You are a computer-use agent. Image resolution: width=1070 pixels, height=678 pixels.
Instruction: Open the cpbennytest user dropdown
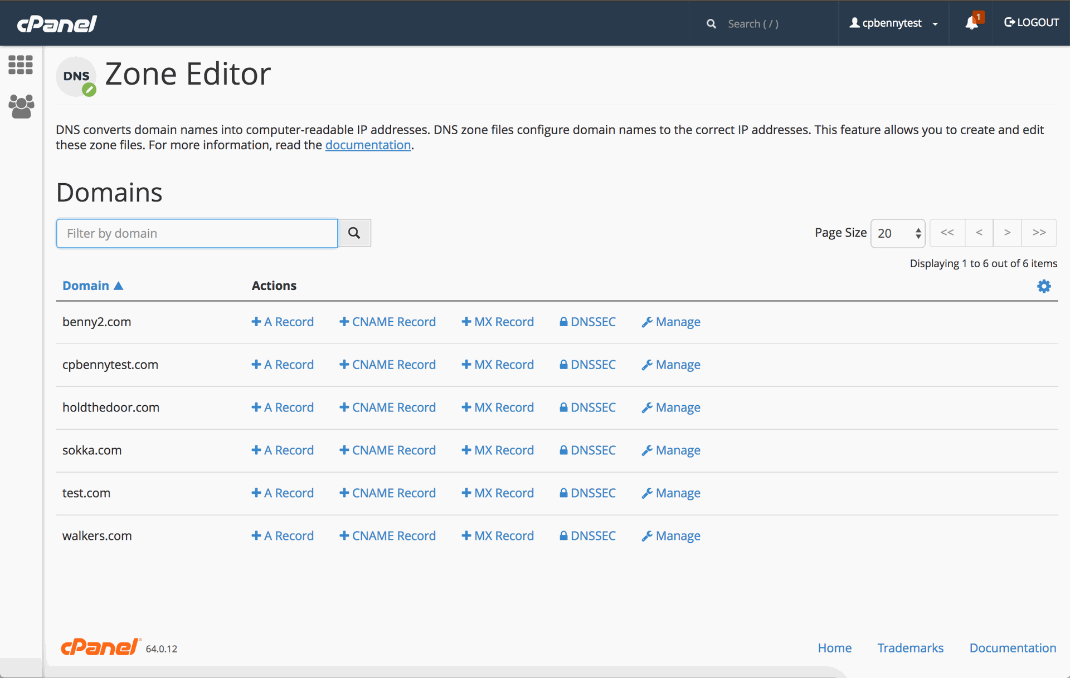point(893,23)
